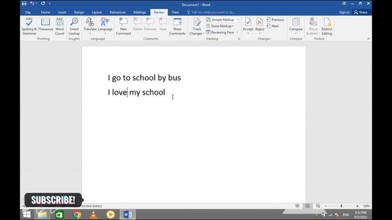Screen dimensions: 392x220
Task: Open Translate options
Action: tap(90, 26)
